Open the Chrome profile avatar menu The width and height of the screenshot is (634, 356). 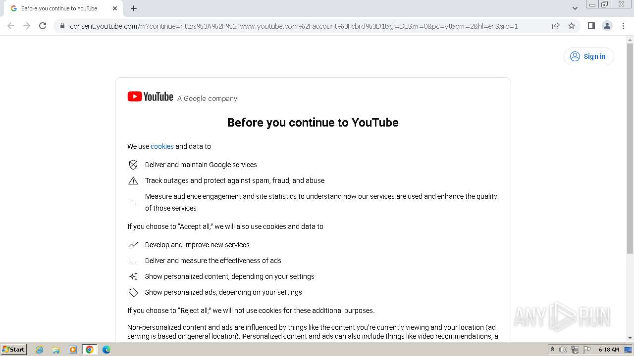pos(607,26)
